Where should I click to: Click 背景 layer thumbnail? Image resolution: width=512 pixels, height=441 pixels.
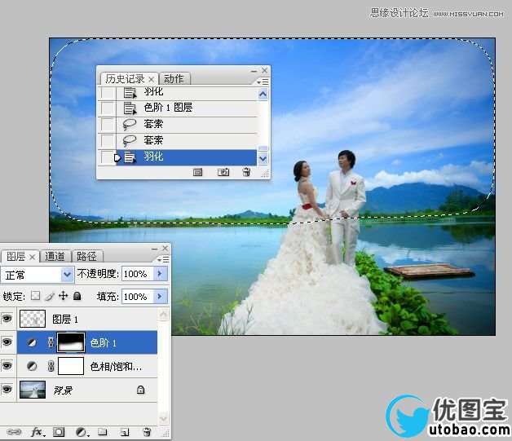[x=33, y=390]
